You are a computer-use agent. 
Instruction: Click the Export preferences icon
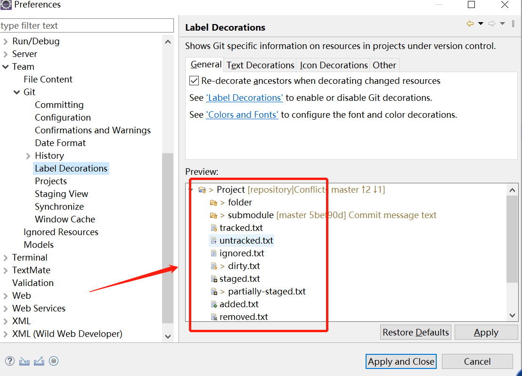[x=39, y=361]
